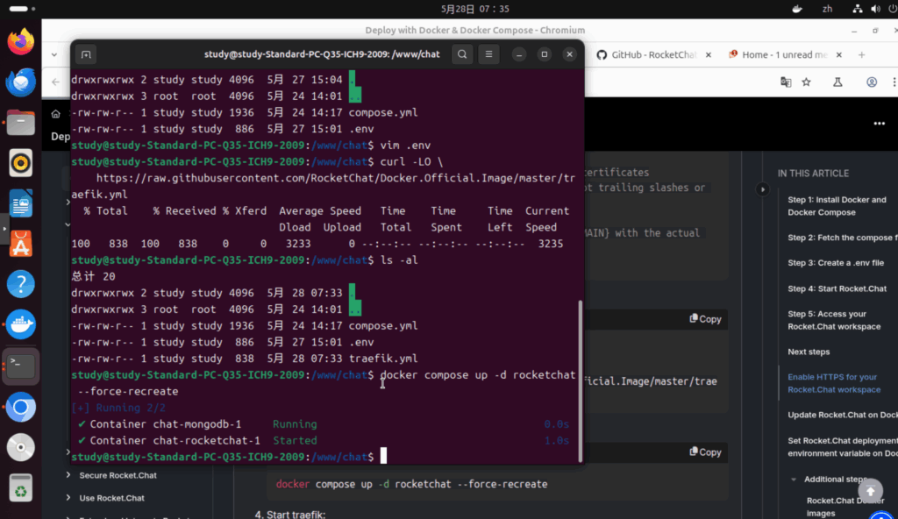Open the terminal hamburger menu
This screenshot has width=898, height=519.
[x=488, y=54]
